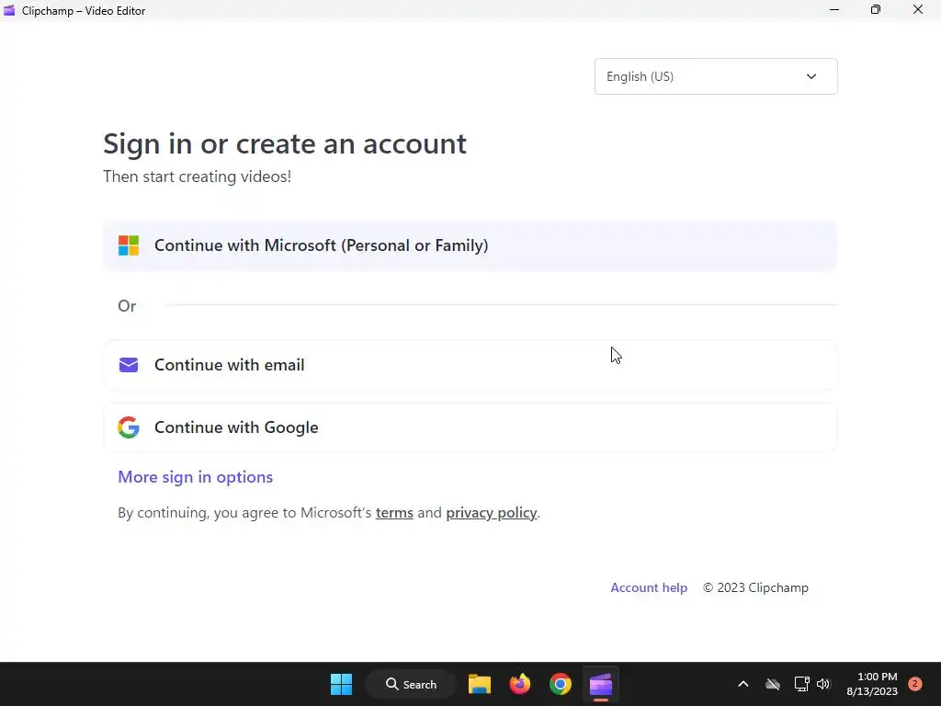The width and height of the screenshot is (941, 706).
Task: Open Firefox from the taskbar
Action: (x=520, y=684)
